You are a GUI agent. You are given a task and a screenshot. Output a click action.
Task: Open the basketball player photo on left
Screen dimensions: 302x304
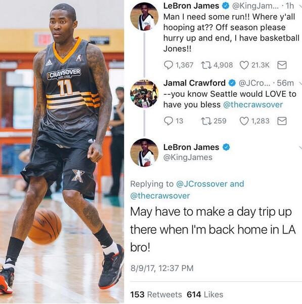tap(62, 152)
